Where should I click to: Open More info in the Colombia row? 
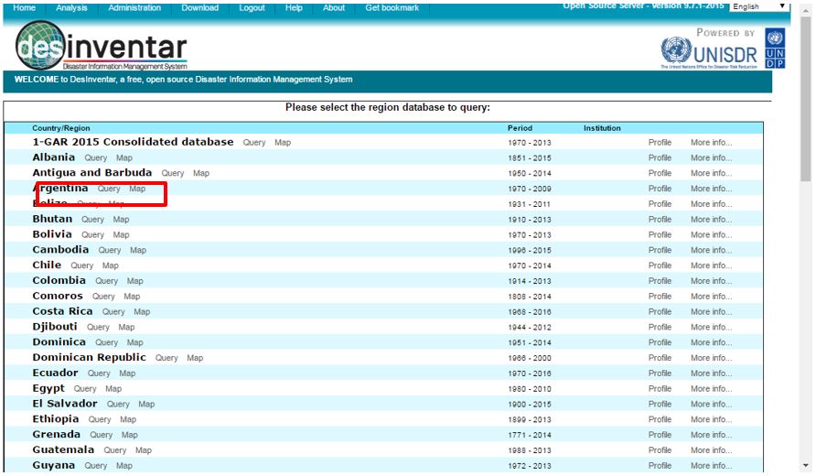(711, 281)
